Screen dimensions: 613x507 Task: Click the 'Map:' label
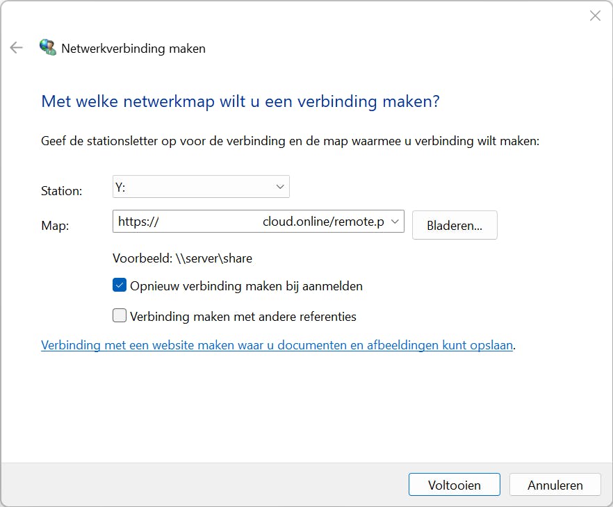[x=55, y=226]
